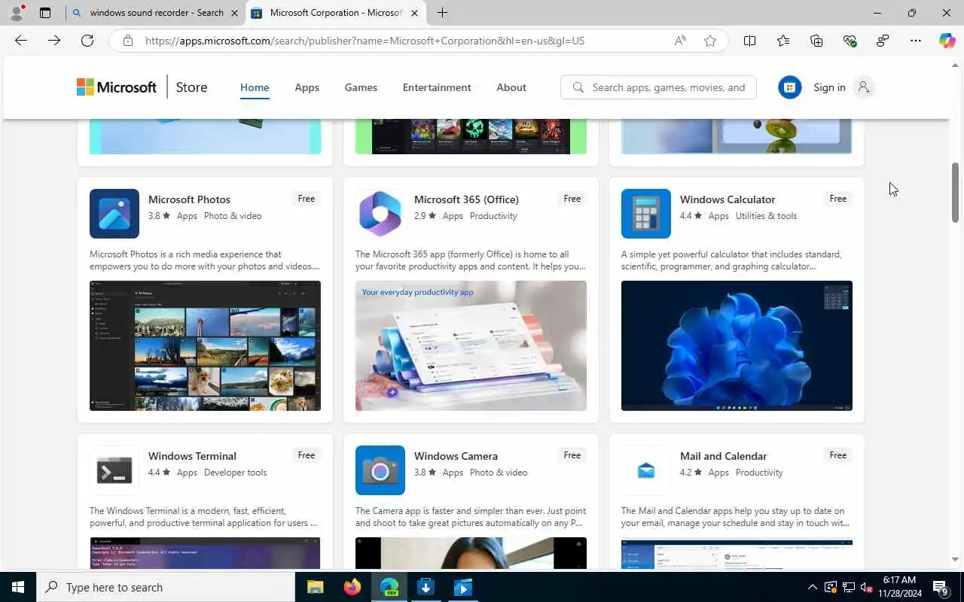This screenshot has height=602, width=964.
Task: Click the sign-in person avatar icon
Action: point(864,87)
